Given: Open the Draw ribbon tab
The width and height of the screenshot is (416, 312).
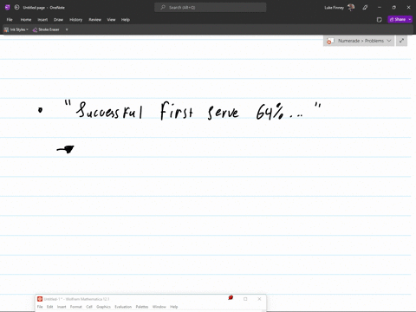Looking at the screenshot, I should 58,20.
